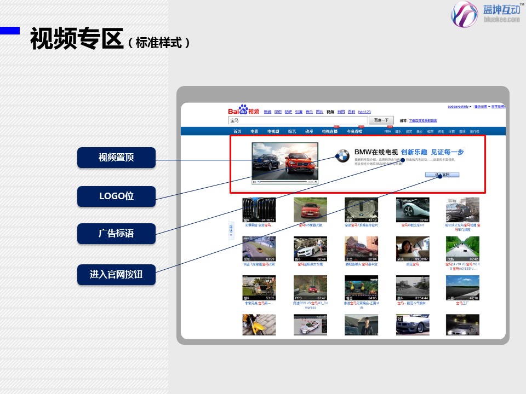
Task: Click the 进入官网 button in the banner
Action: click(443, 175)
